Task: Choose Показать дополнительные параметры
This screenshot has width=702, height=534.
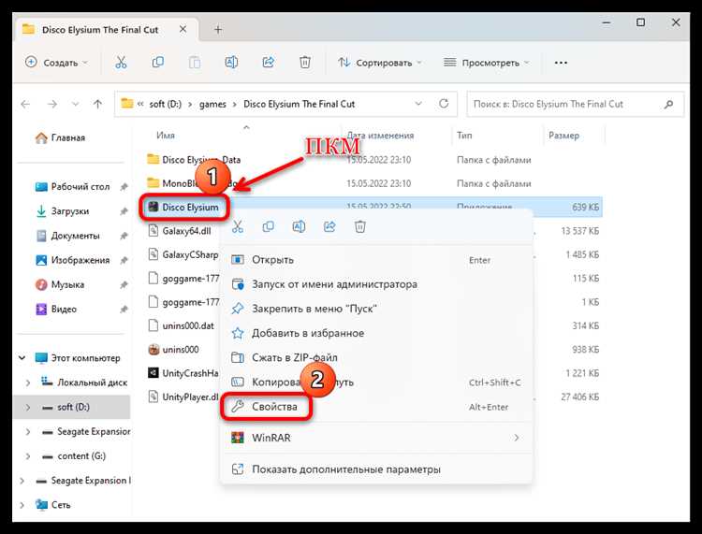Action: click(x=377, y=469)
